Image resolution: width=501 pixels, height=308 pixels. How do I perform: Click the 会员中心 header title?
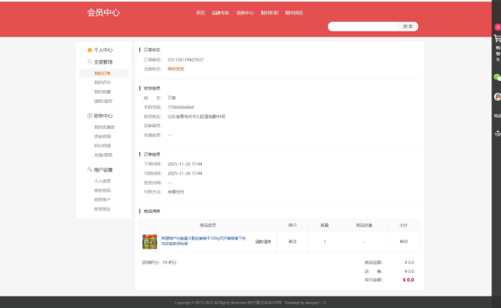[x=103, y=12]
